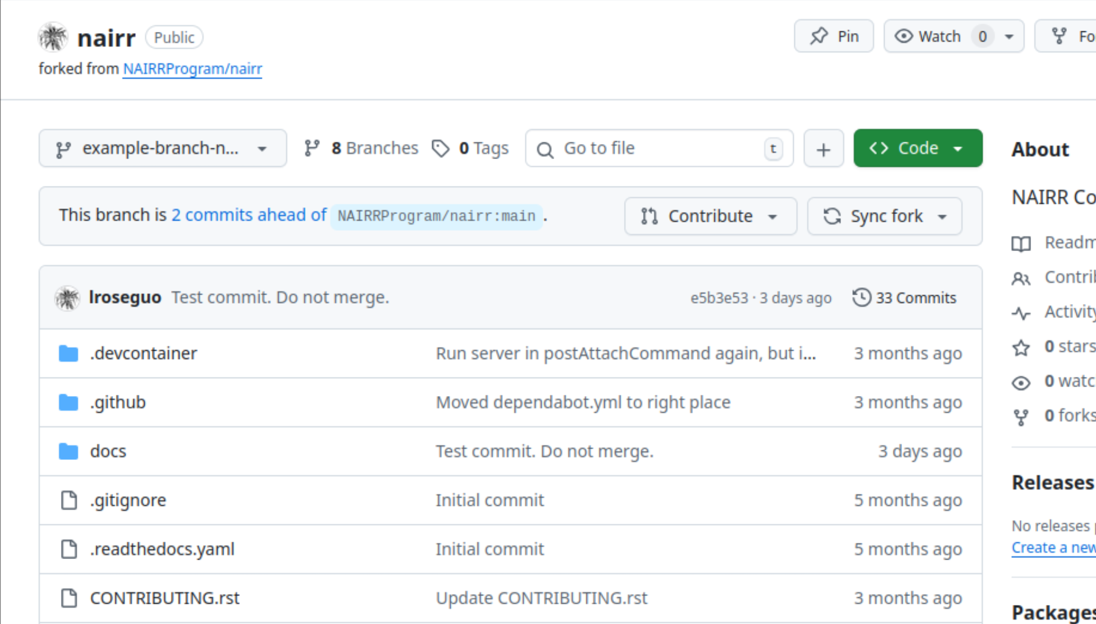Open the 0 stars link
The height and width of the screenshot is (624, 1096).
pos(1070,346)
